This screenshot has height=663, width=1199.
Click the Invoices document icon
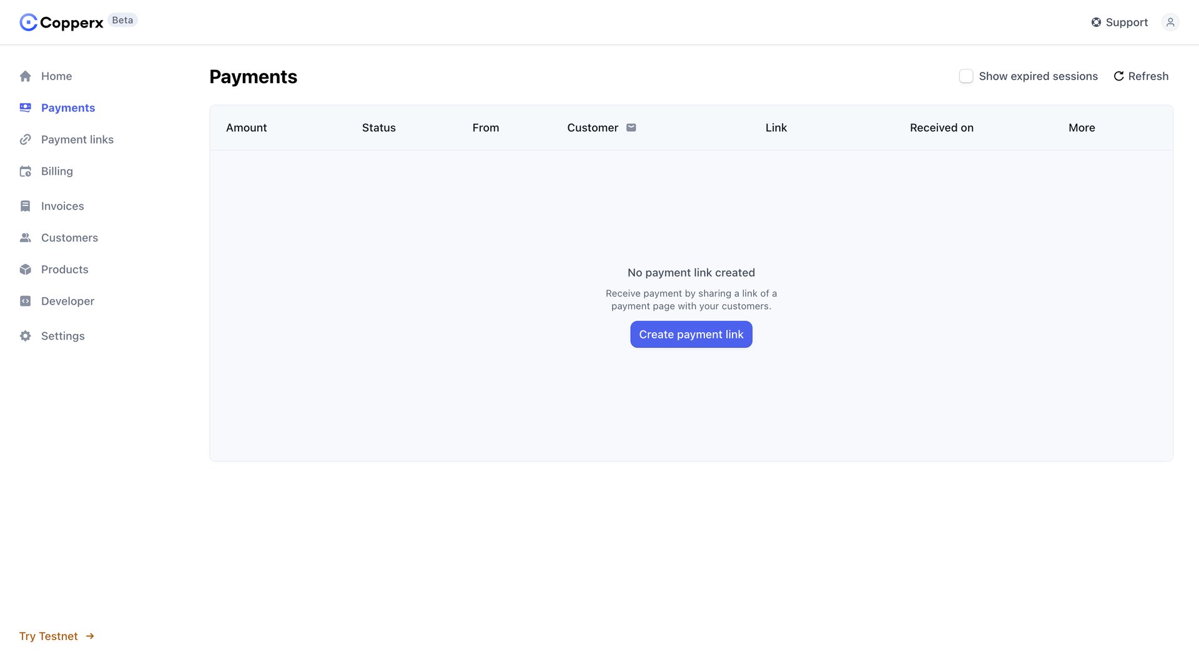(x=25, y=205)
